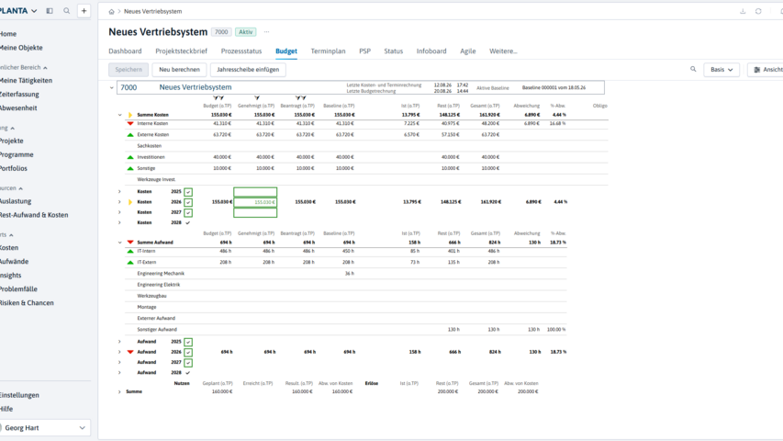This screenshot has height=441, width=783.
Task: Switch to the Terminplan tab
Action: click(328, 51)
